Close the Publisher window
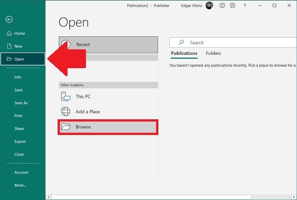 pyautogui.click(x=289, y=5)
